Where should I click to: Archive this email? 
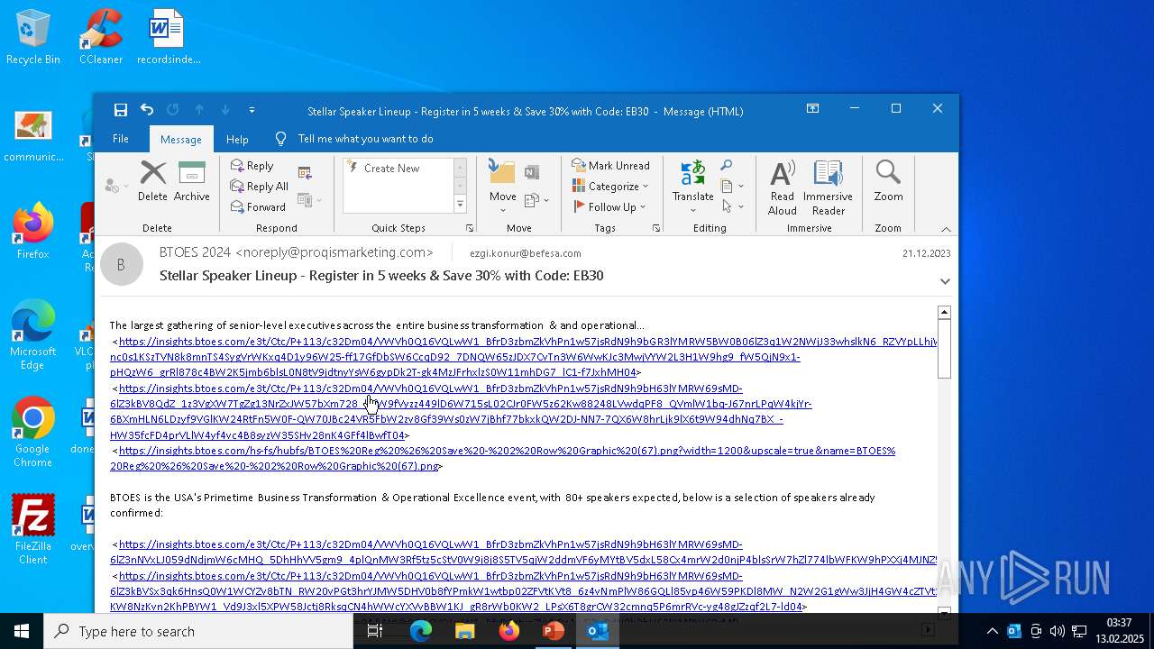point(192,180)
